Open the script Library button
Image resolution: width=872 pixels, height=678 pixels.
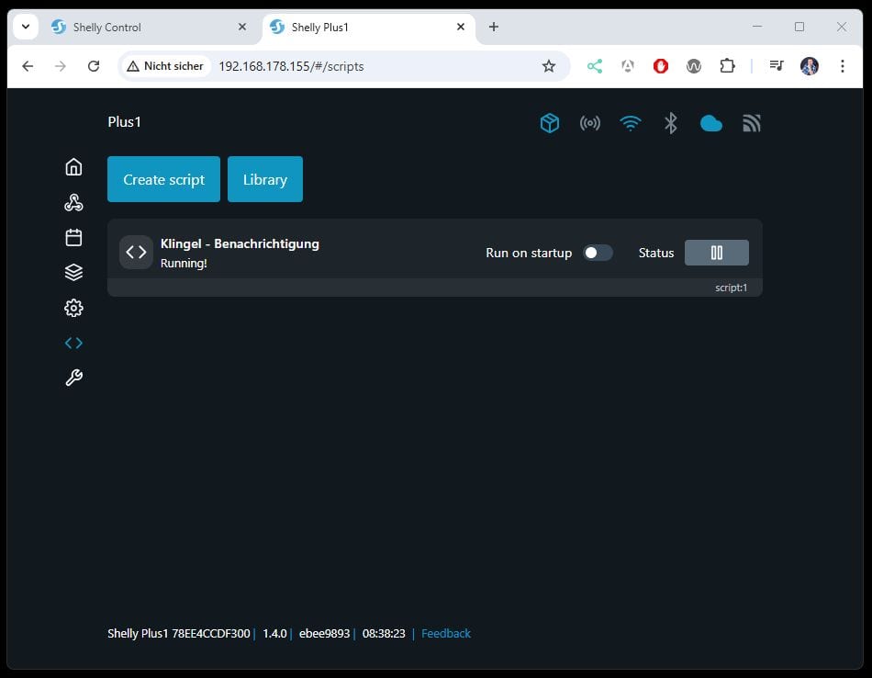(264, 179)
